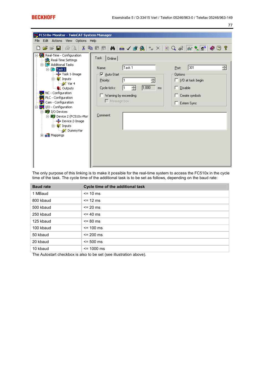
Task: Open the View menu
Action: click(69, 41)
